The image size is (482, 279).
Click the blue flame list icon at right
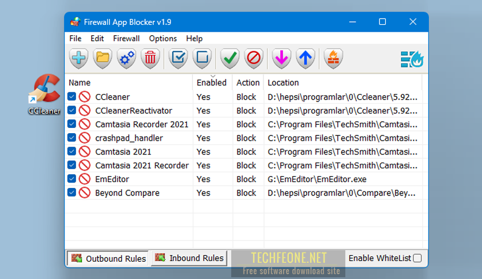click(x=412, y=59)
